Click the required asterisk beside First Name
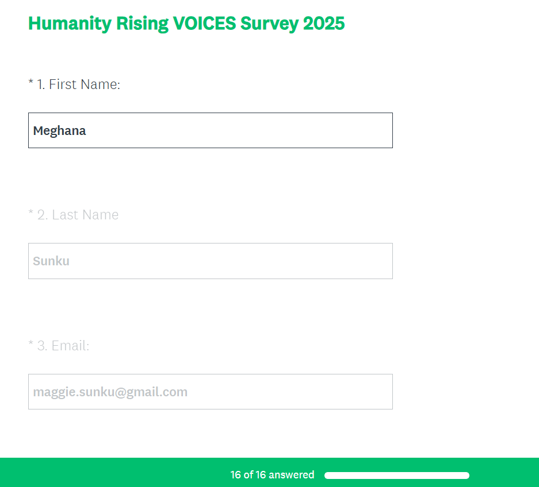 click(x=31, y=83)
